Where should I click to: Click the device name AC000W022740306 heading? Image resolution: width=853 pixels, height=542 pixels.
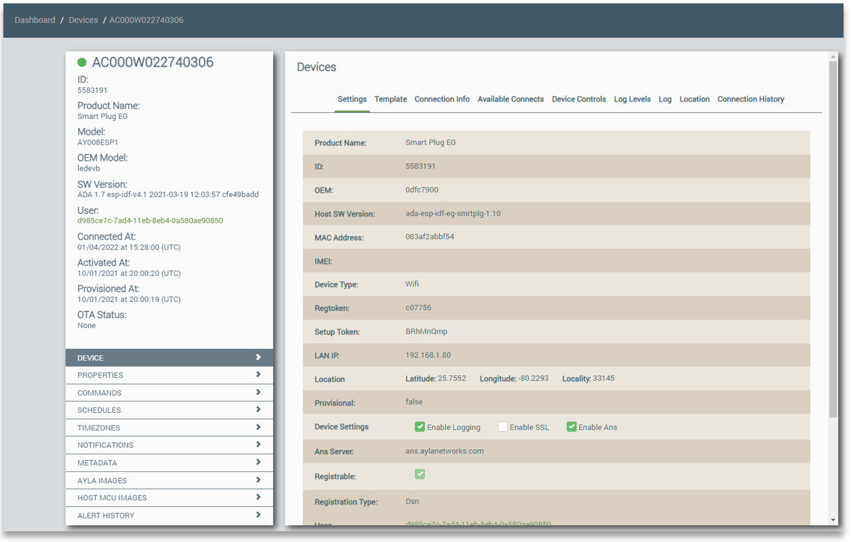click(153, 63)
